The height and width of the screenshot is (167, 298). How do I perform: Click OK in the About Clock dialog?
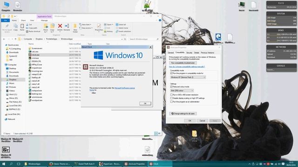(x=145, y=103)
